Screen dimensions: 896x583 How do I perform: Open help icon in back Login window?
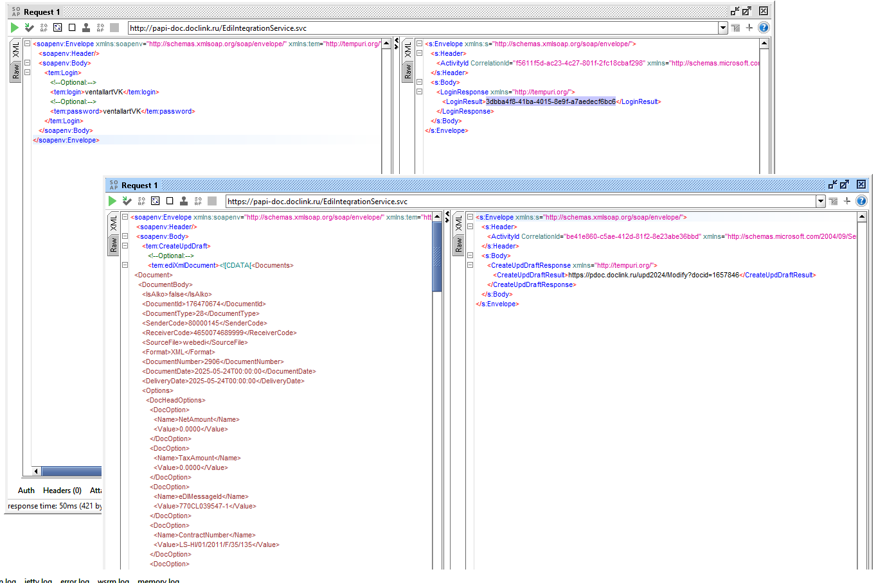pyautogui.click(x=764, y=28)
